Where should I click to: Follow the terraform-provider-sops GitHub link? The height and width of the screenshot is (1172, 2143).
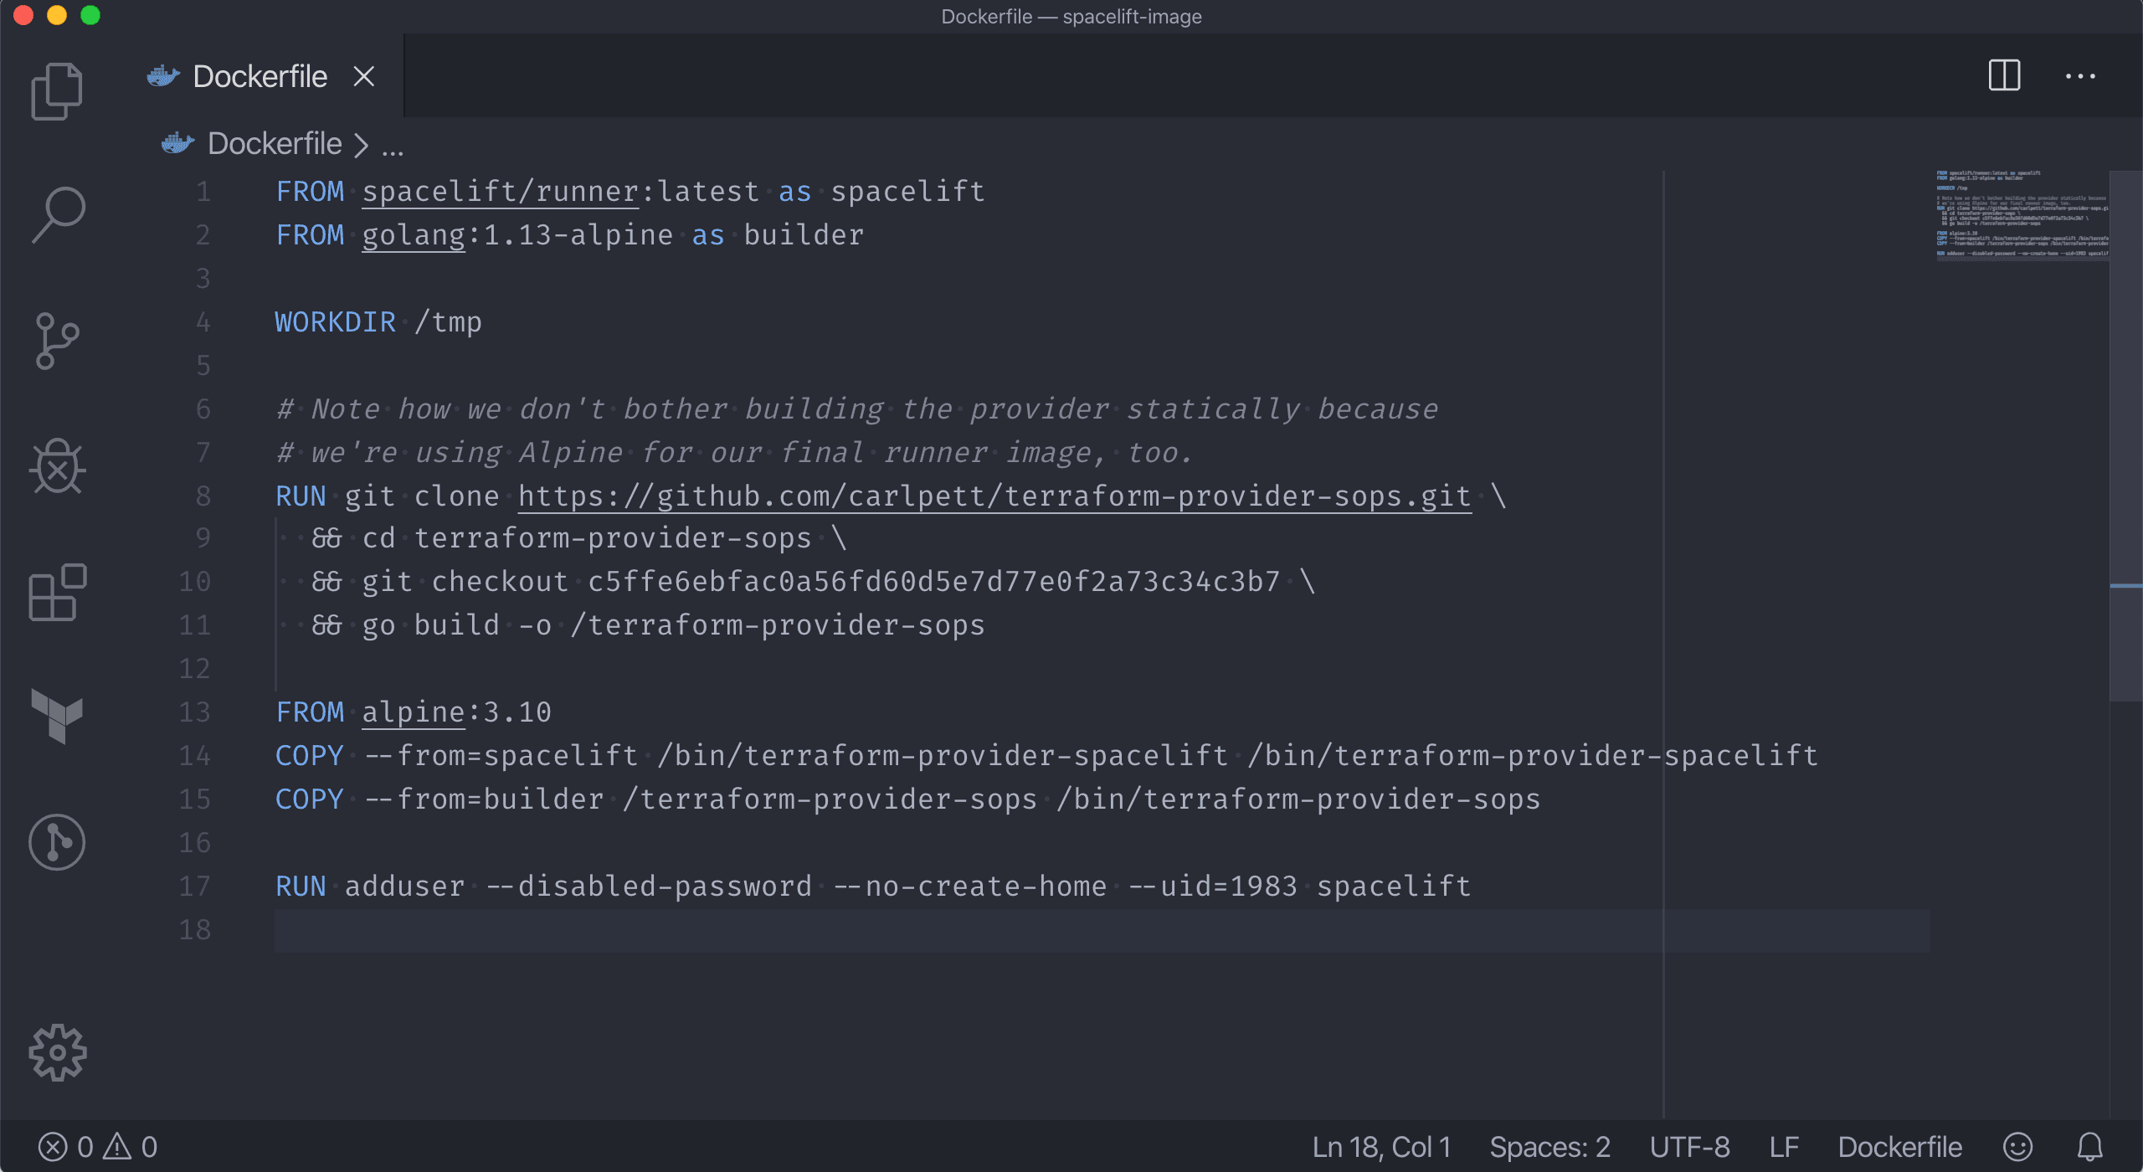(x=994, y=496)
